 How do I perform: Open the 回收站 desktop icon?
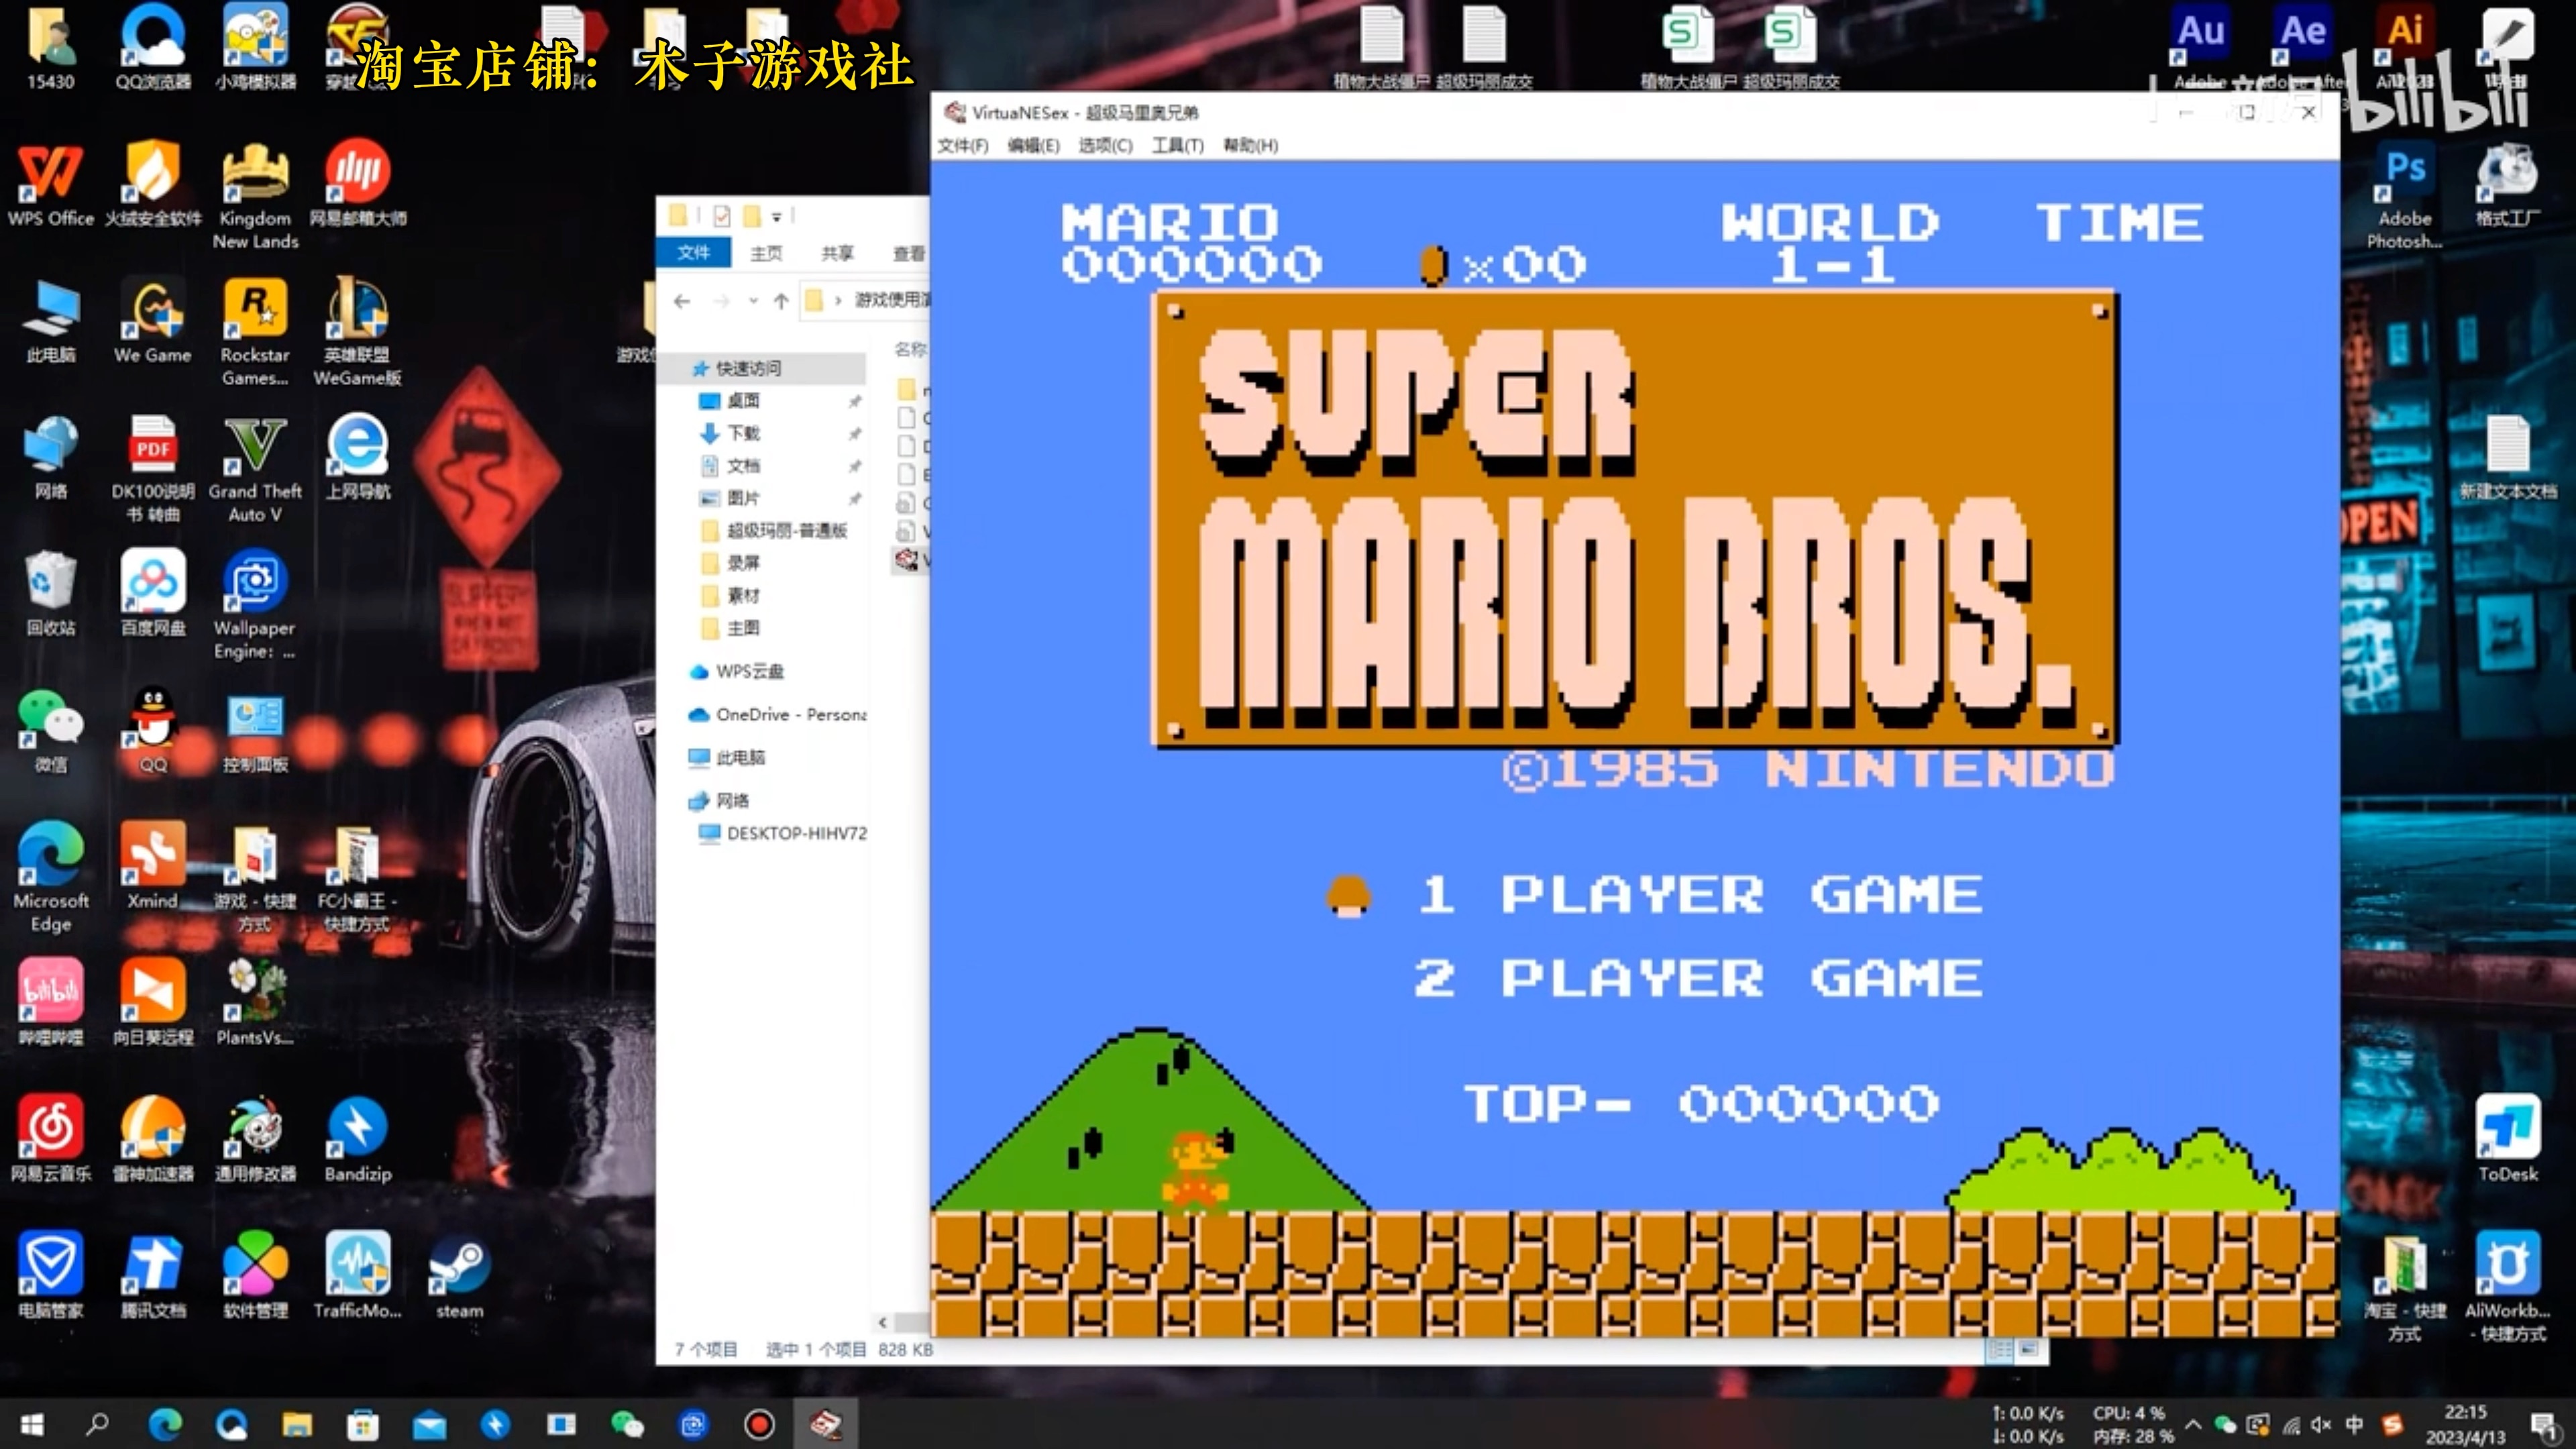coord(51,593)
